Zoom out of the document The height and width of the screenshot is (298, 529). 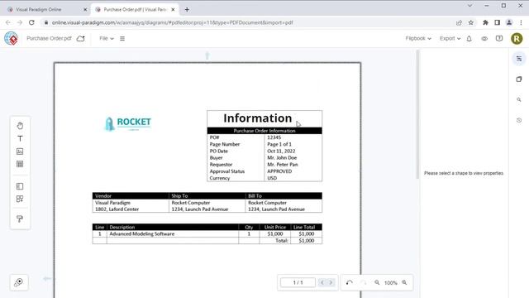coord(377,282)
